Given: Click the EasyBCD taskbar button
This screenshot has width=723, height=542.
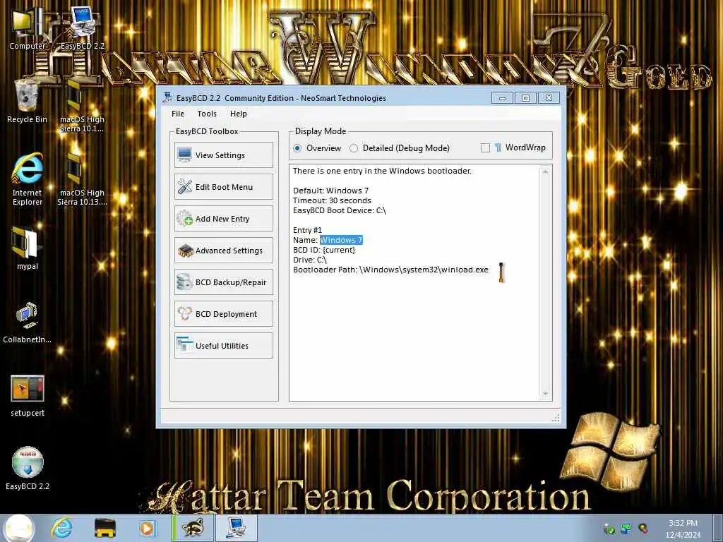Looking at the screenshot, I should 236,528.
